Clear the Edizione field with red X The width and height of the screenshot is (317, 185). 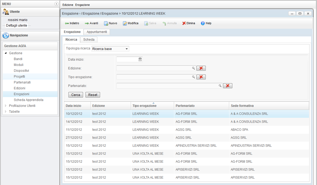(x=201, y=68)
